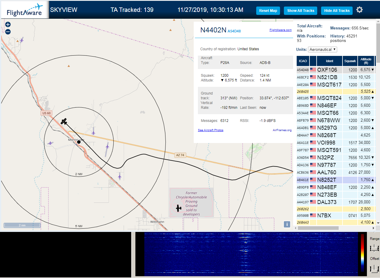Select purple aircraft south of the 2 NM ring
This screenshot has height=278, width=380.
120,177
